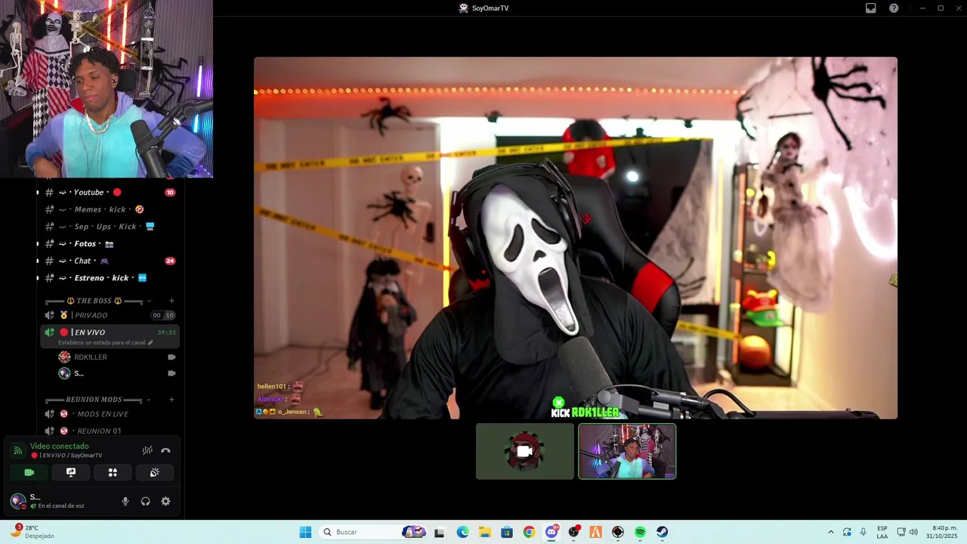Disconnect from the voice channel
This screenshot has width=967, height=544.
[165, 450]
